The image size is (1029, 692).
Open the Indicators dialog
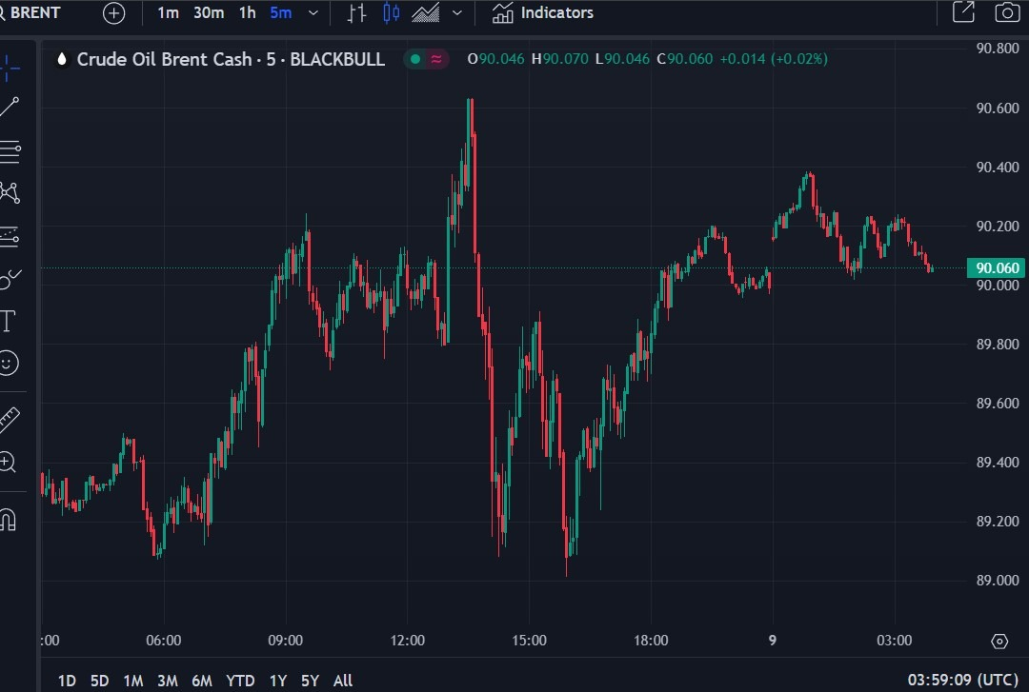pyautogui.click(x=543, y=12)
